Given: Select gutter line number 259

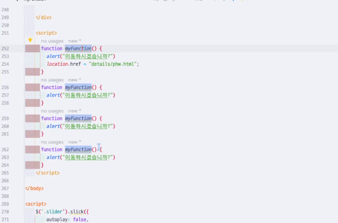Looking at the screenshot, I should (5, 118).
